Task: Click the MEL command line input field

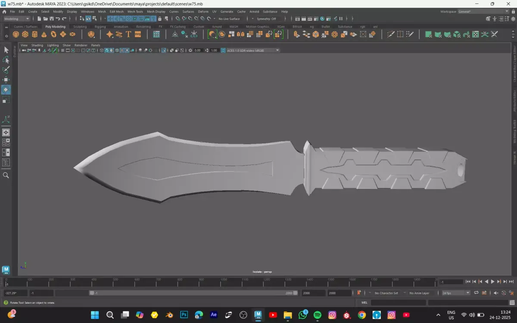Action: pos(398,302)
